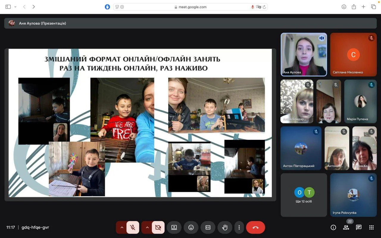Turn on the camera
Image resolution: width=381 pixels, height=238 pixels.
pos(158,228)
